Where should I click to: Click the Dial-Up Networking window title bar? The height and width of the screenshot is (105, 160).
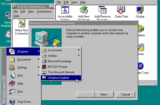point(33,7)
